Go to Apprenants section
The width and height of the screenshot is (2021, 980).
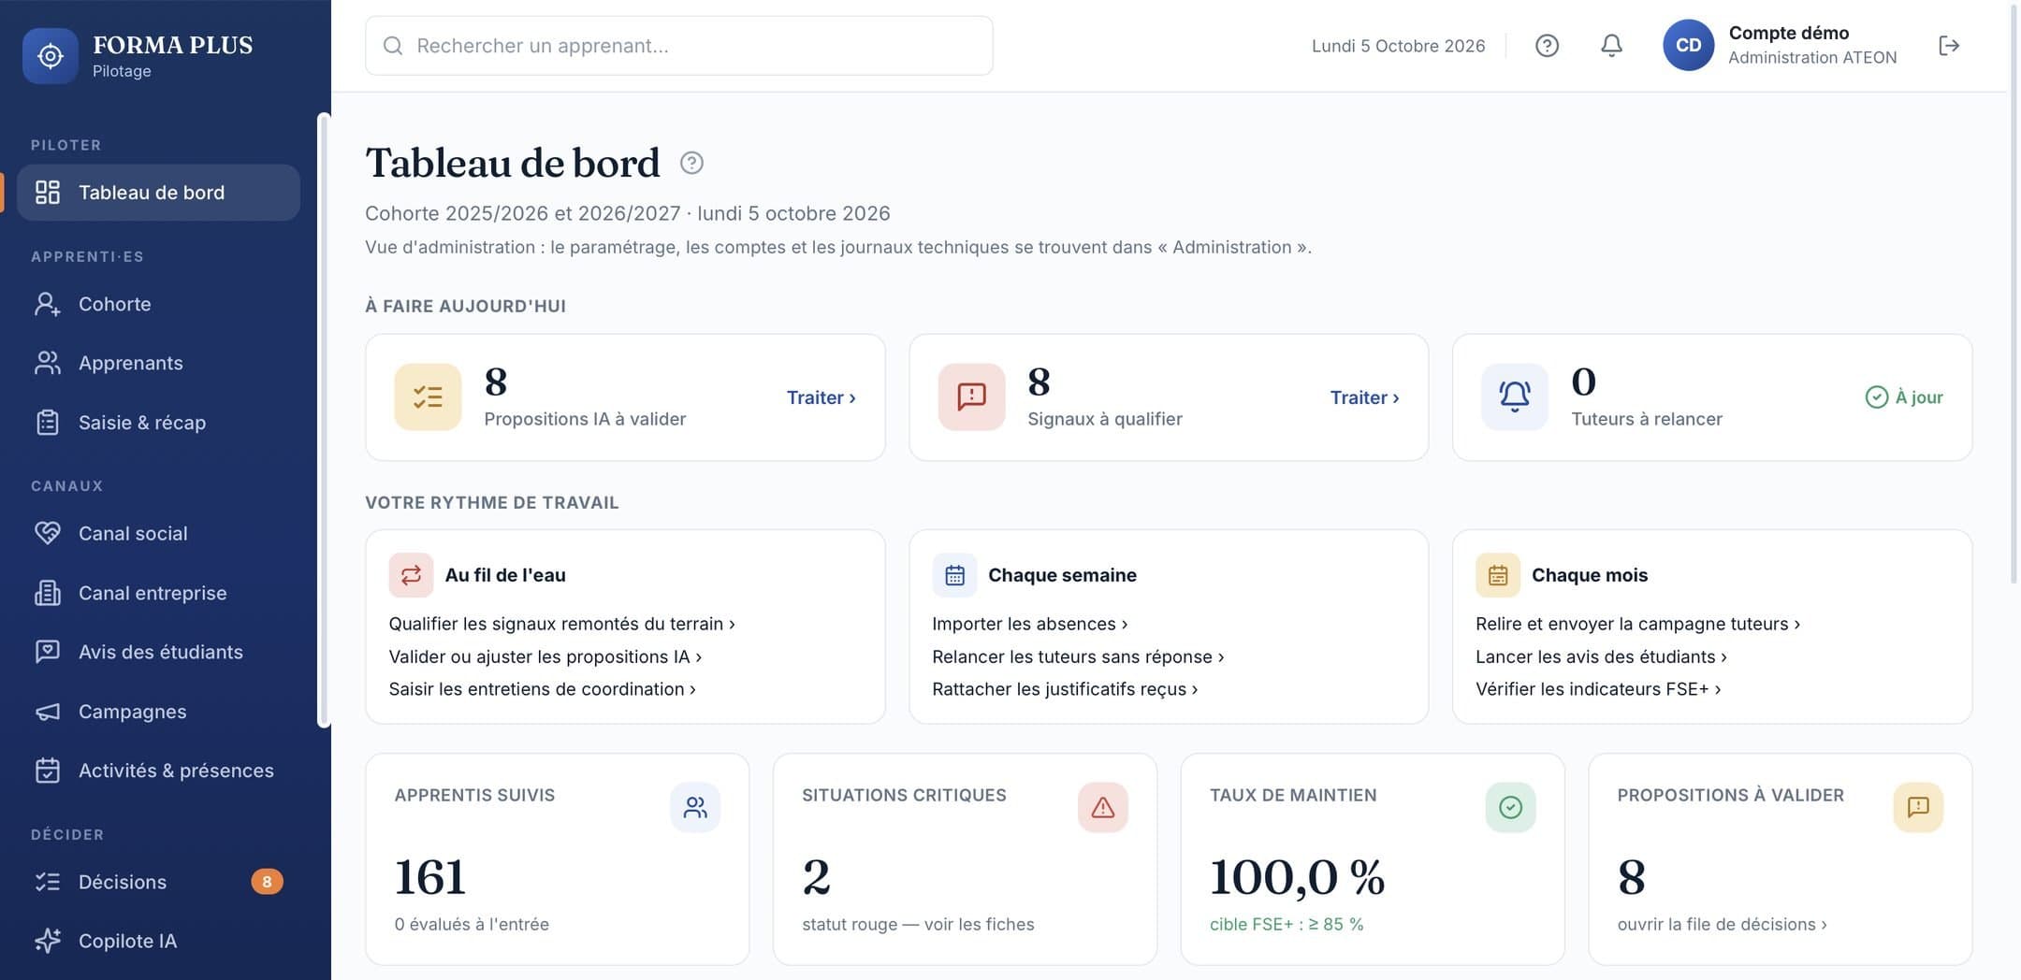click(x=158, y=363)
